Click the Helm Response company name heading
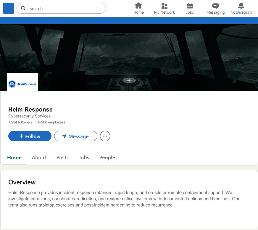Screen dimensions: 258x230 click(x=30, y=110)
